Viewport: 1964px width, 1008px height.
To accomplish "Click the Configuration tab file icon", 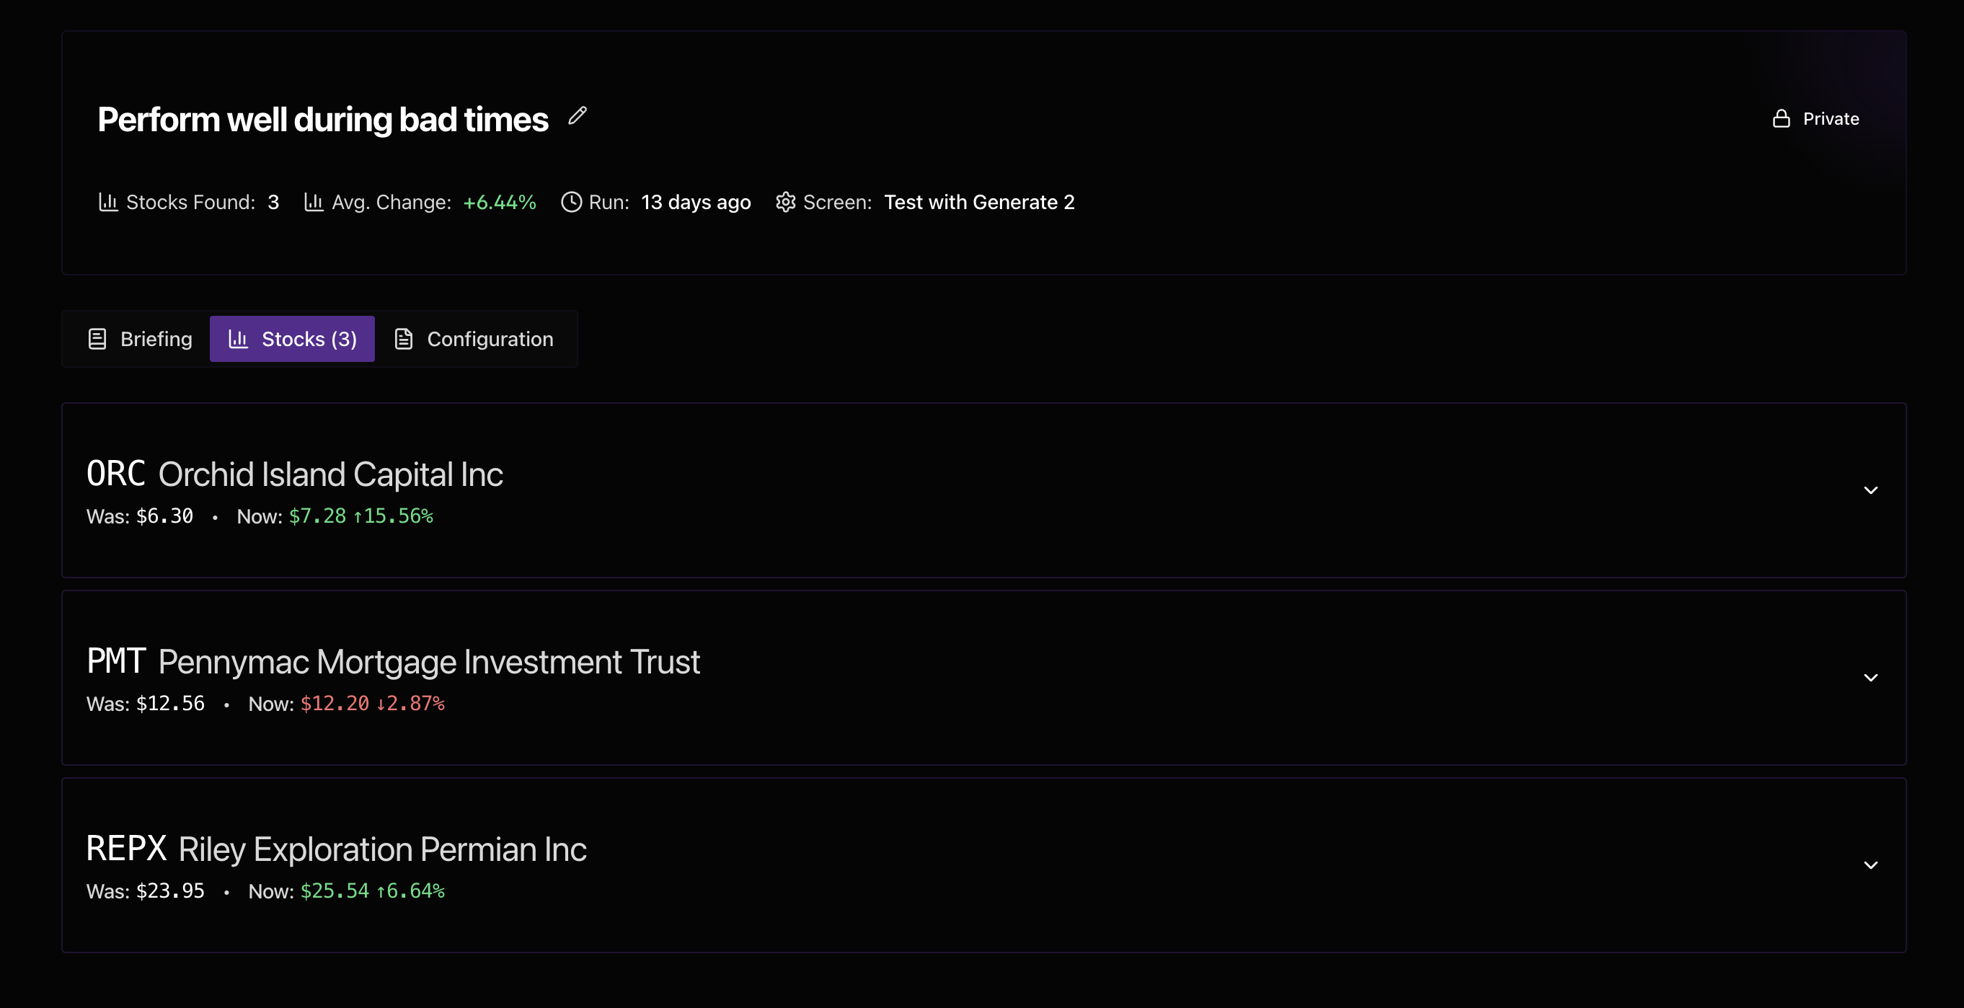I will coord(403,340).
